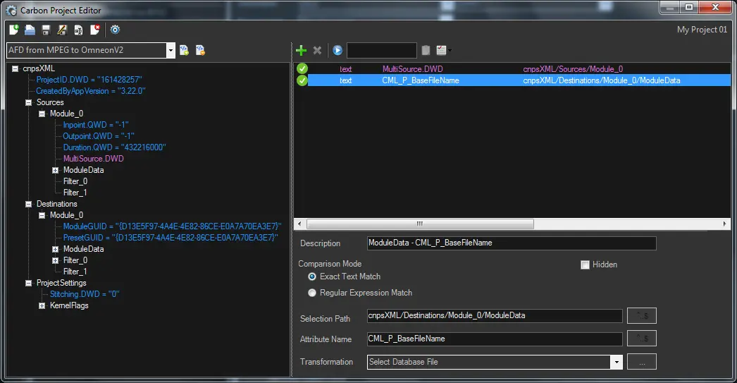Collapse the Sources tree node
This screenshot has width=737, height=383.
(x=29, y=102)
